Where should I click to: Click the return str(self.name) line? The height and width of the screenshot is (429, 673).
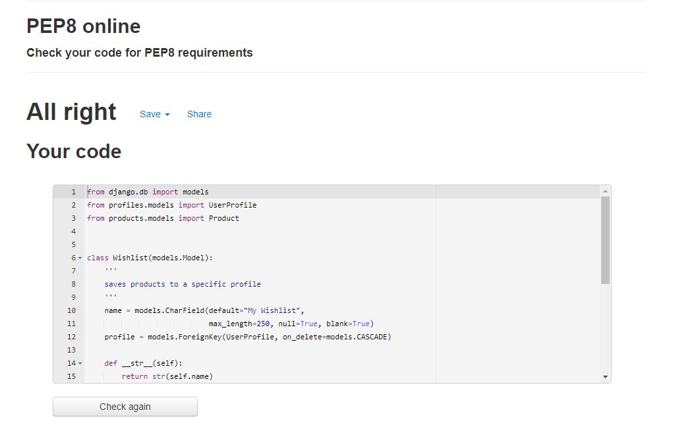(167, 376)
